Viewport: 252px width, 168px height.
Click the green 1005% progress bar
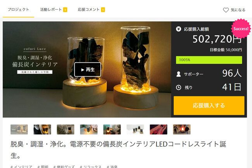(x=209, y=60)
